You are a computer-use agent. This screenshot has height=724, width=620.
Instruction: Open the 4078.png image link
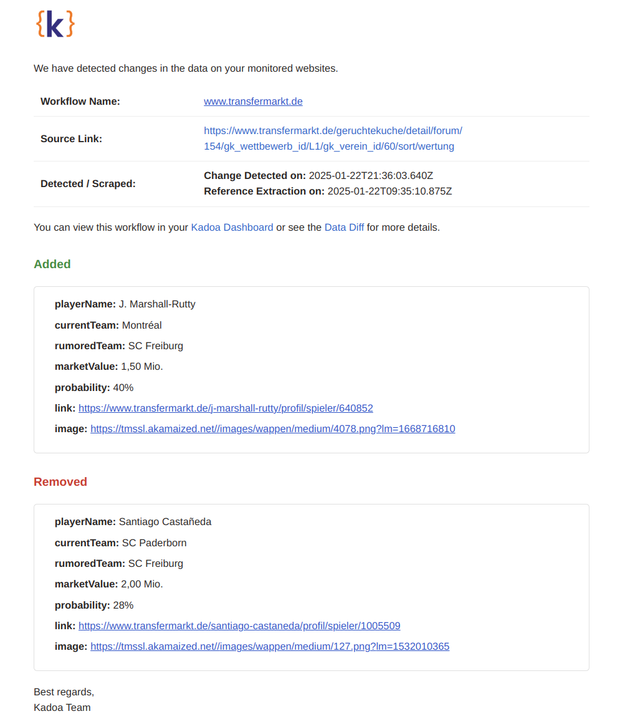tap(272, 428)
